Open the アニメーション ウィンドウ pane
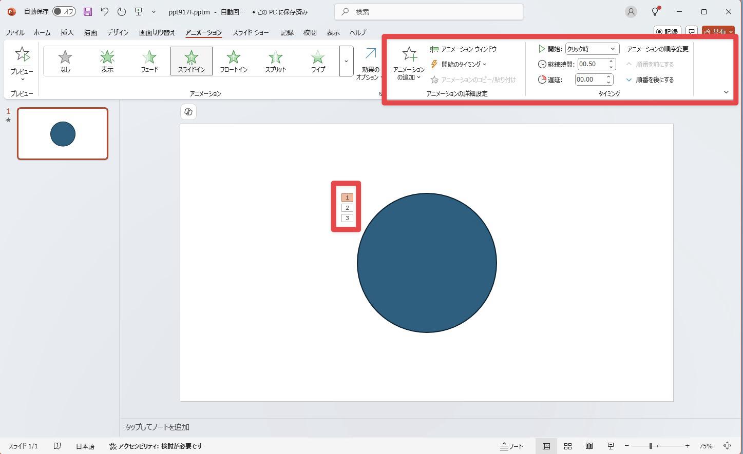The height and width of the screenshot is (454, 743). (464, 49)
